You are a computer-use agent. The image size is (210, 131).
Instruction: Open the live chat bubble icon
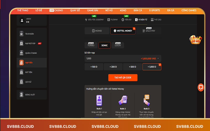[201, 88]
